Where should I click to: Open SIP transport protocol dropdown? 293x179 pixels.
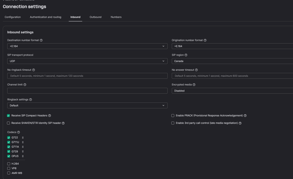[87, 61]
